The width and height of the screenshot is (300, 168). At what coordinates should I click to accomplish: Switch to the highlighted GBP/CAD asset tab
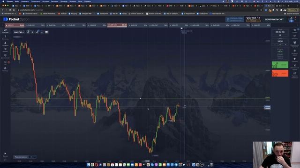click(x=117, y=25)
